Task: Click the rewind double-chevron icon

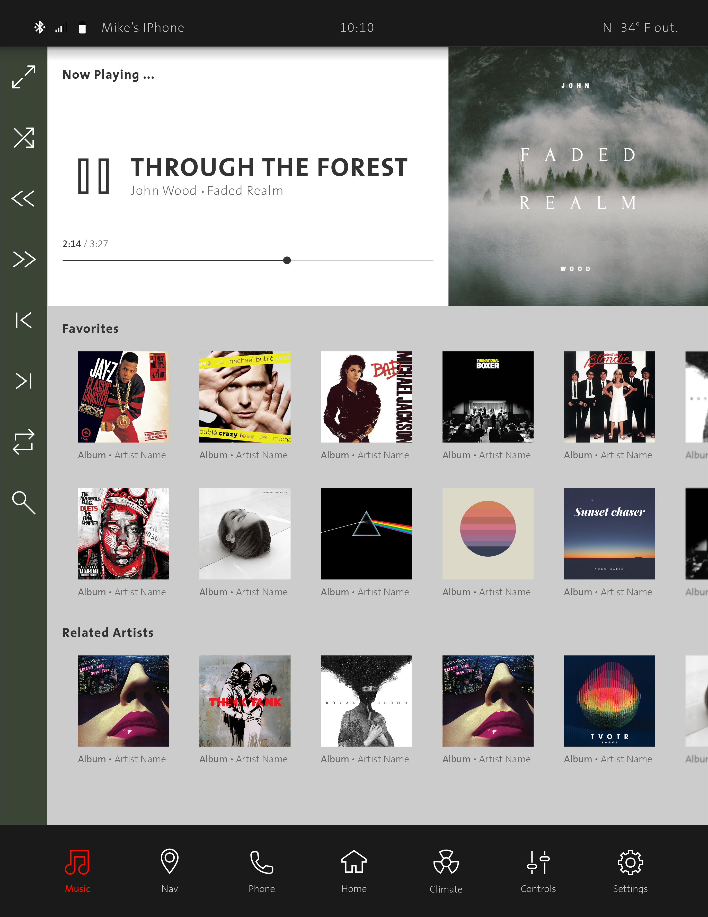Action: pyautogui.click(x=23, y=198)
